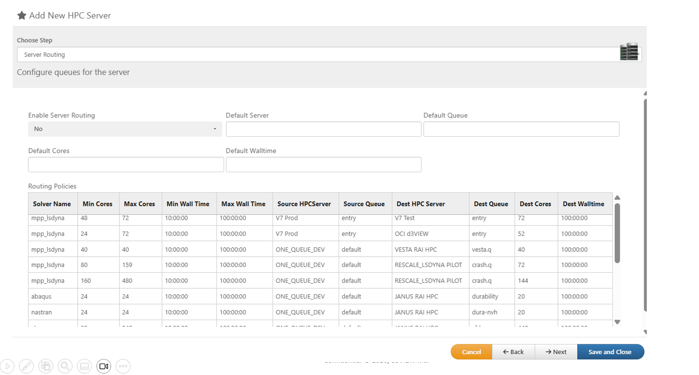Focus the Default Walltime text box
699x375 pixels.
[323, 164]
